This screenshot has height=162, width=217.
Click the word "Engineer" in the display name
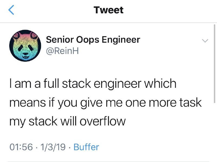coord(121,40)
